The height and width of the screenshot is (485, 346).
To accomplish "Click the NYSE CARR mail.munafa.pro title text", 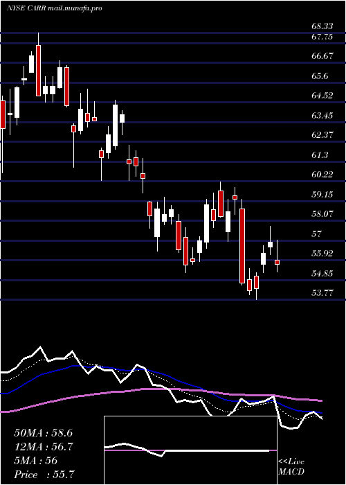I will pyautogui.click(x=55, y=8).
